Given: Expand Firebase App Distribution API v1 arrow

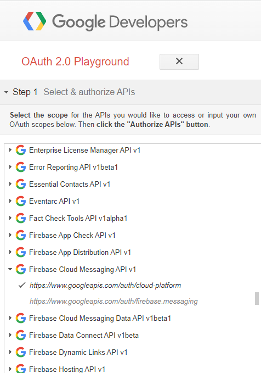Looking at the screenshot, I should 10,252.
